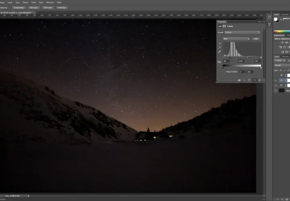Viewport: 290px width, 201px height.
Task: Open the View menu
Action: coord(41,2)
